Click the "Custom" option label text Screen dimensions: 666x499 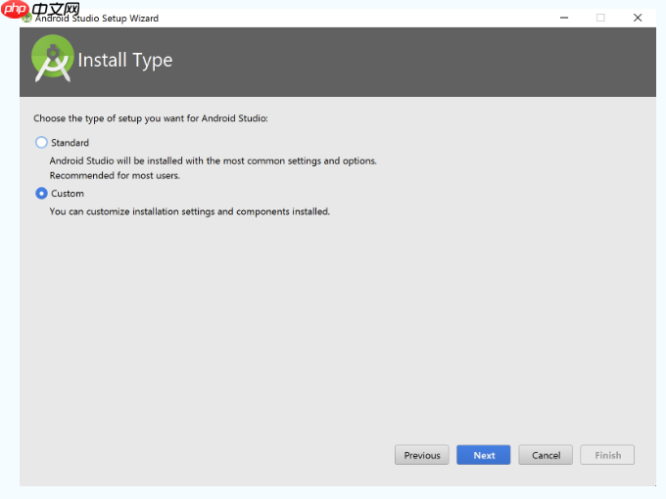(x=68, y=194)
